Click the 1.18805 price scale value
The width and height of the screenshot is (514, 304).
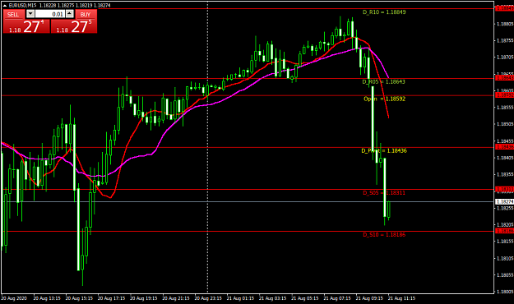coord(505,24)
